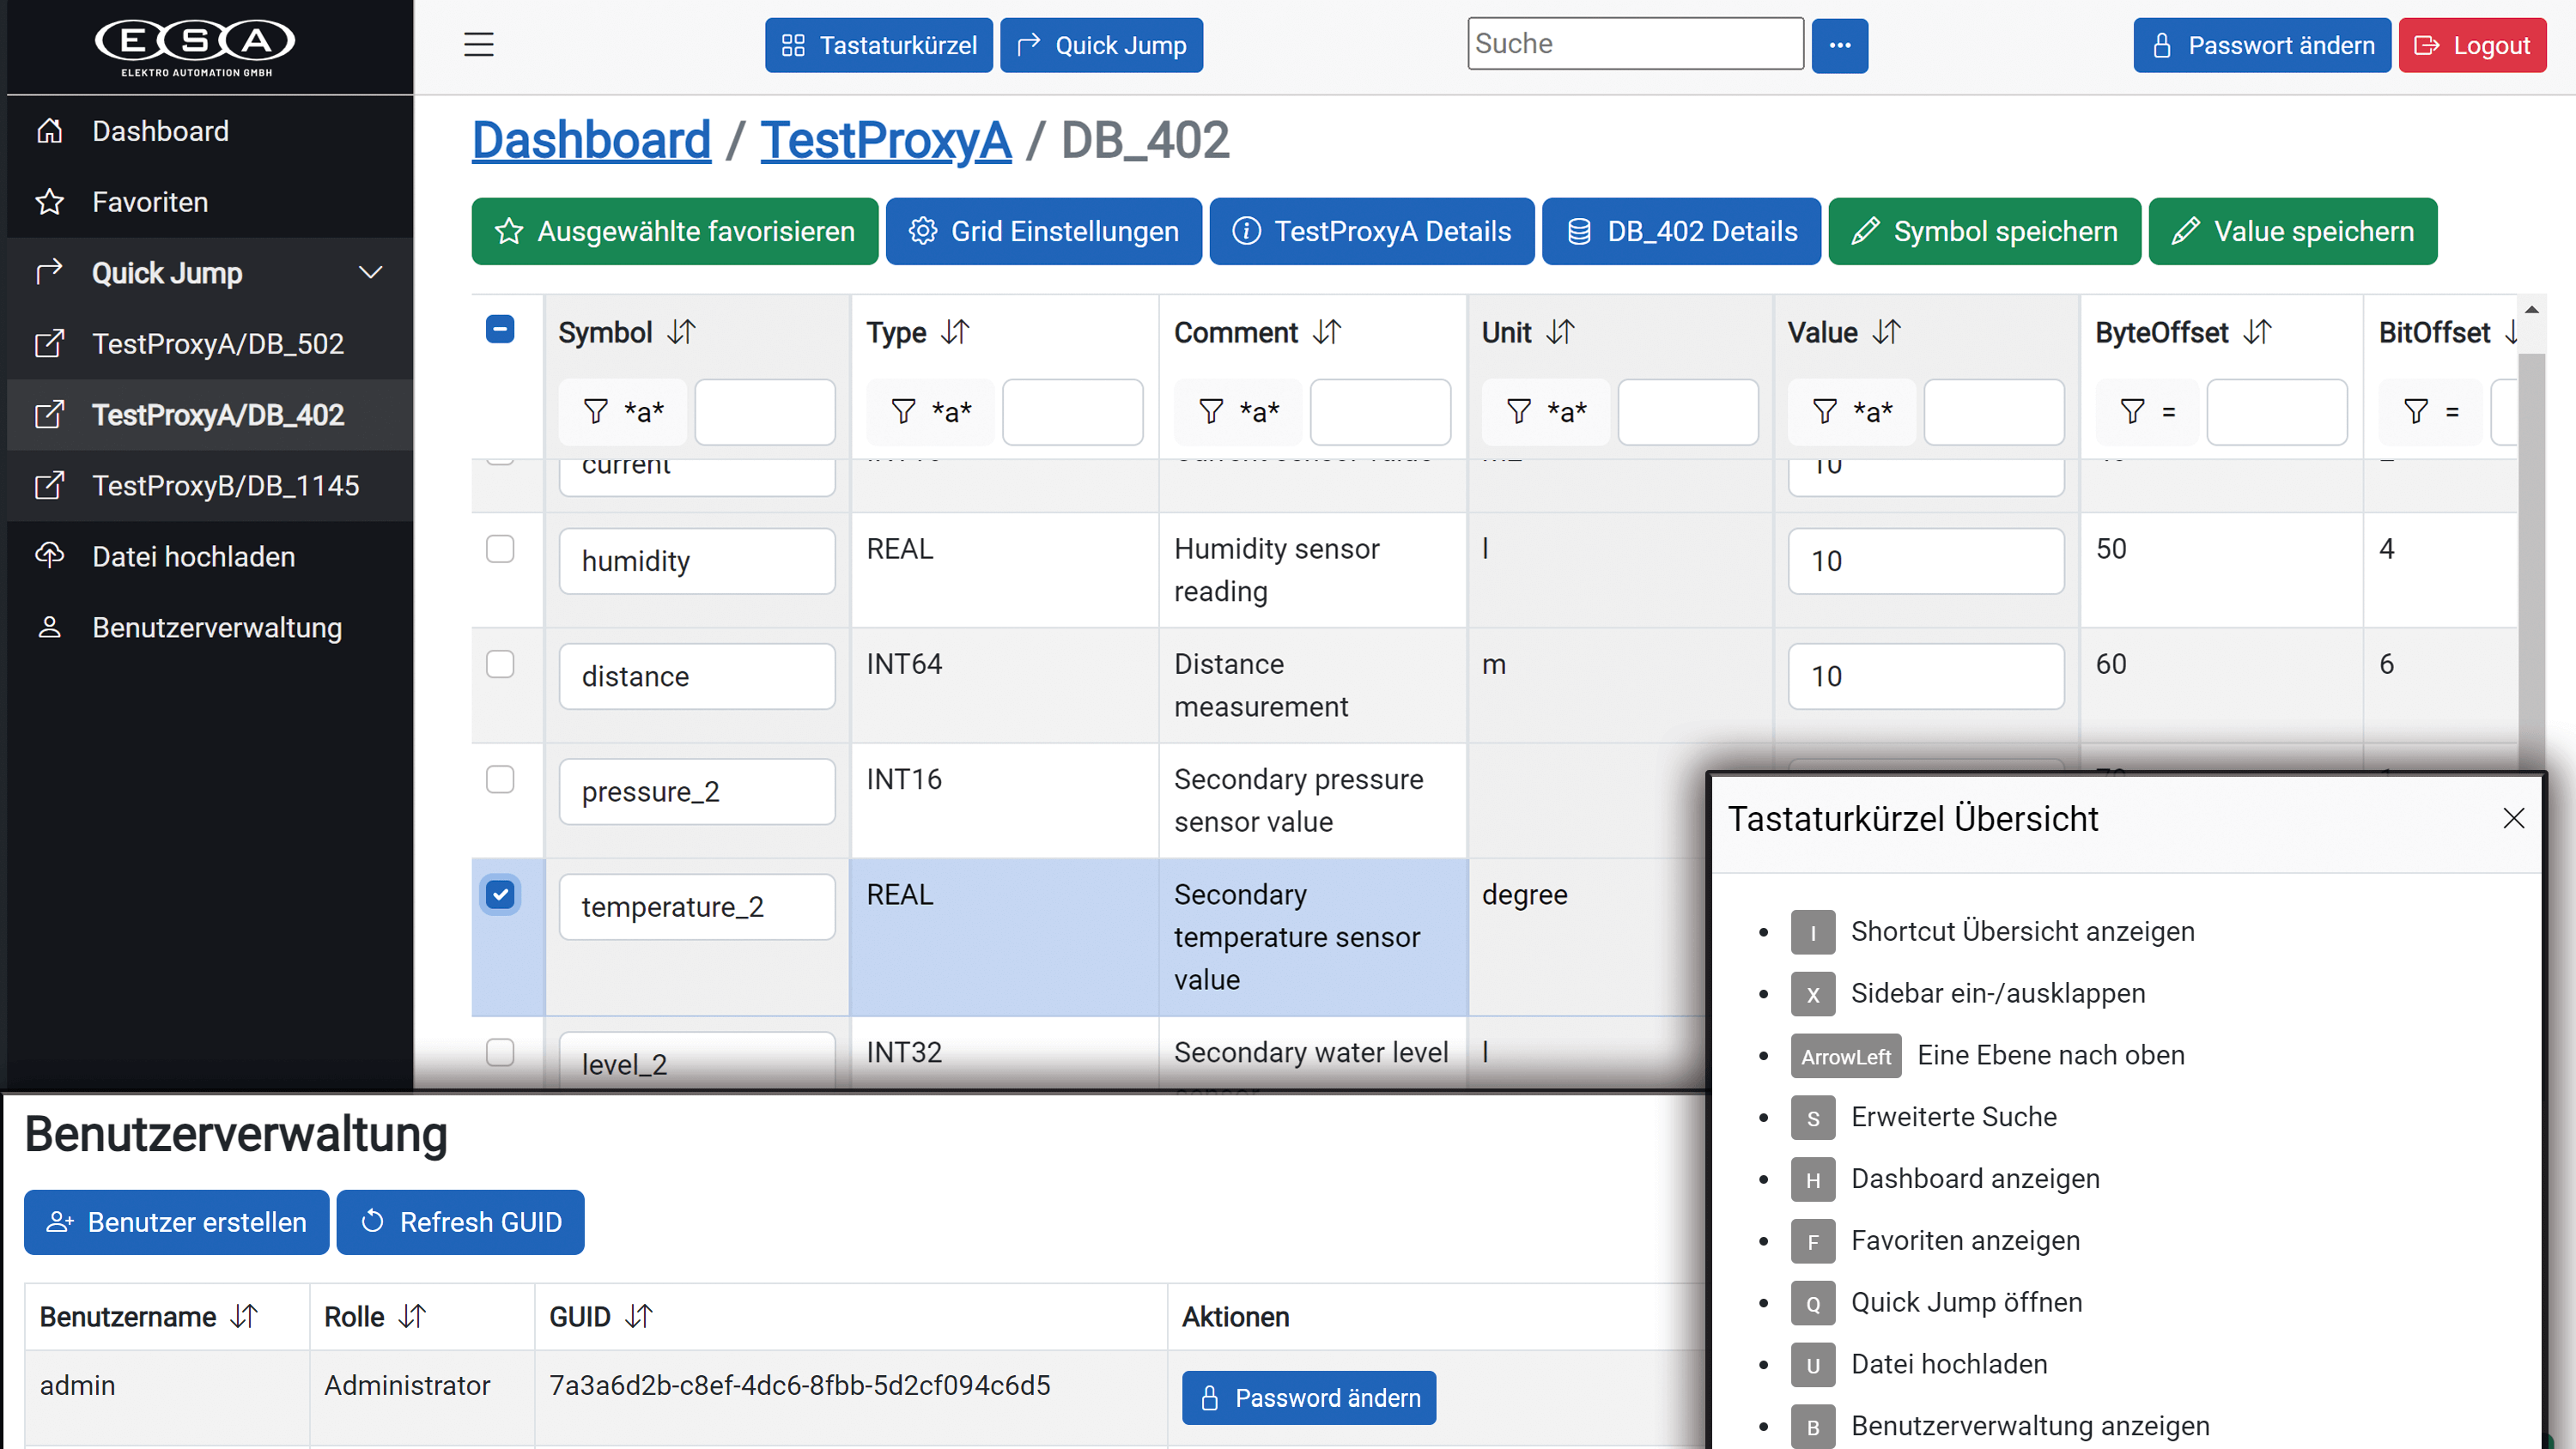Click the ESA logo in the sidebar

(195, 45)
